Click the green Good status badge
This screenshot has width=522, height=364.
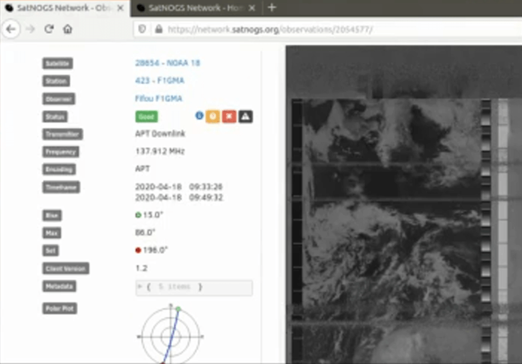click(146, 116)
